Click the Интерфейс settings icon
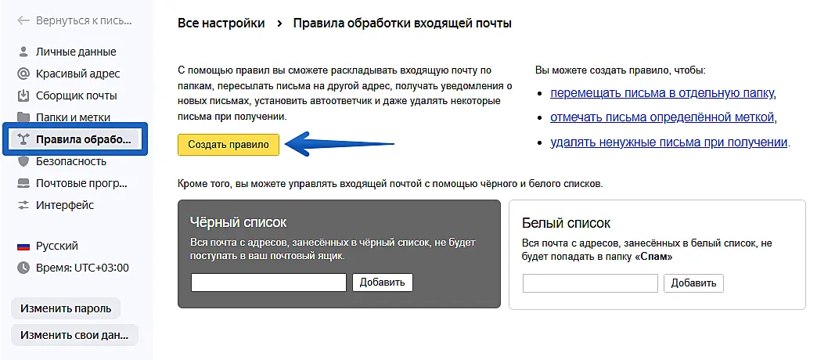 click(x=23, y=205)
